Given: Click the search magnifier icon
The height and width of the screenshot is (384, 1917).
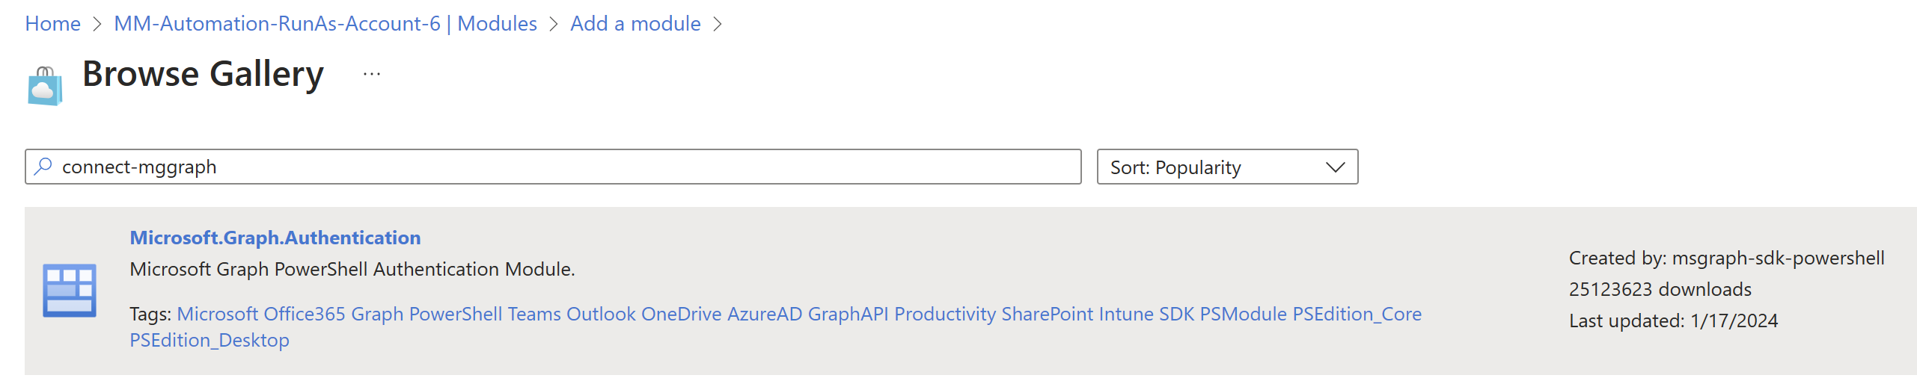Looking at the screenshot, I should (43, 166).
